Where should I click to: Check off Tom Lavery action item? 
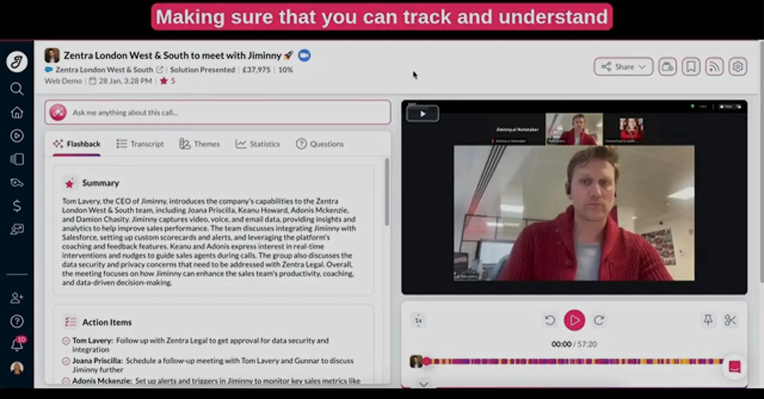coord(66,341)
